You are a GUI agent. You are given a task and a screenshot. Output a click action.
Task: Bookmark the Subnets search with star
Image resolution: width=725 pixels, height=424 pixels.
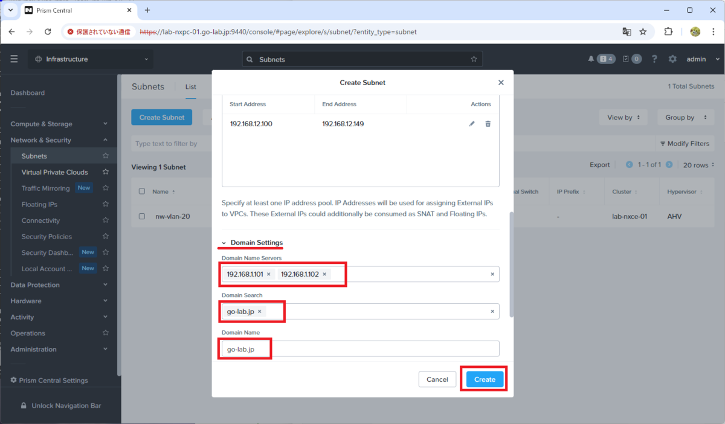point(474,59)
